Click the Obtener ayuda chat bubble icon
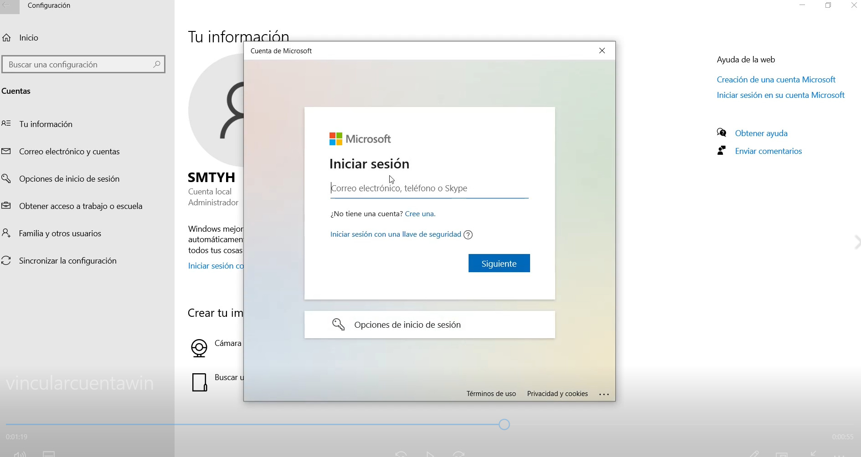 722,133
